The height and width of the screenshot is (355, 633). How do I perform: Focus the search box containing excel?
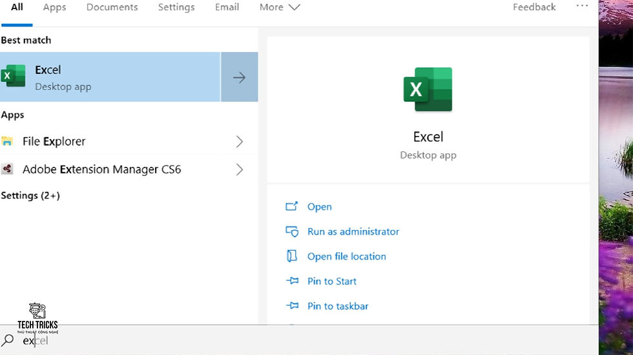299,341
